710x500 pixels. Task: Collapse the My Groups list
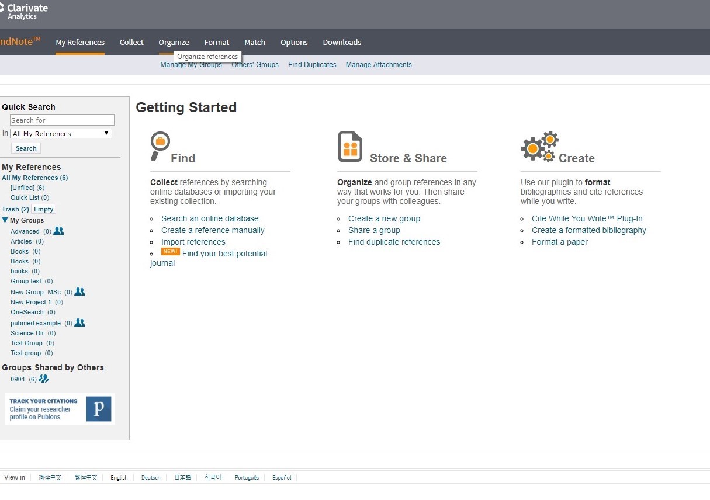tap(5, 220)
